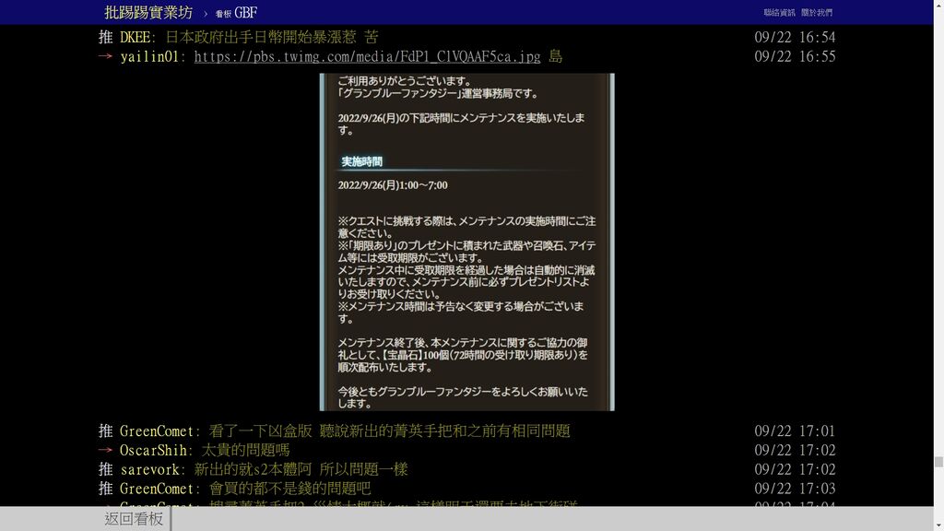Click the embedded maintenance notice image
The image size is (944, 531).
[467, 242]
